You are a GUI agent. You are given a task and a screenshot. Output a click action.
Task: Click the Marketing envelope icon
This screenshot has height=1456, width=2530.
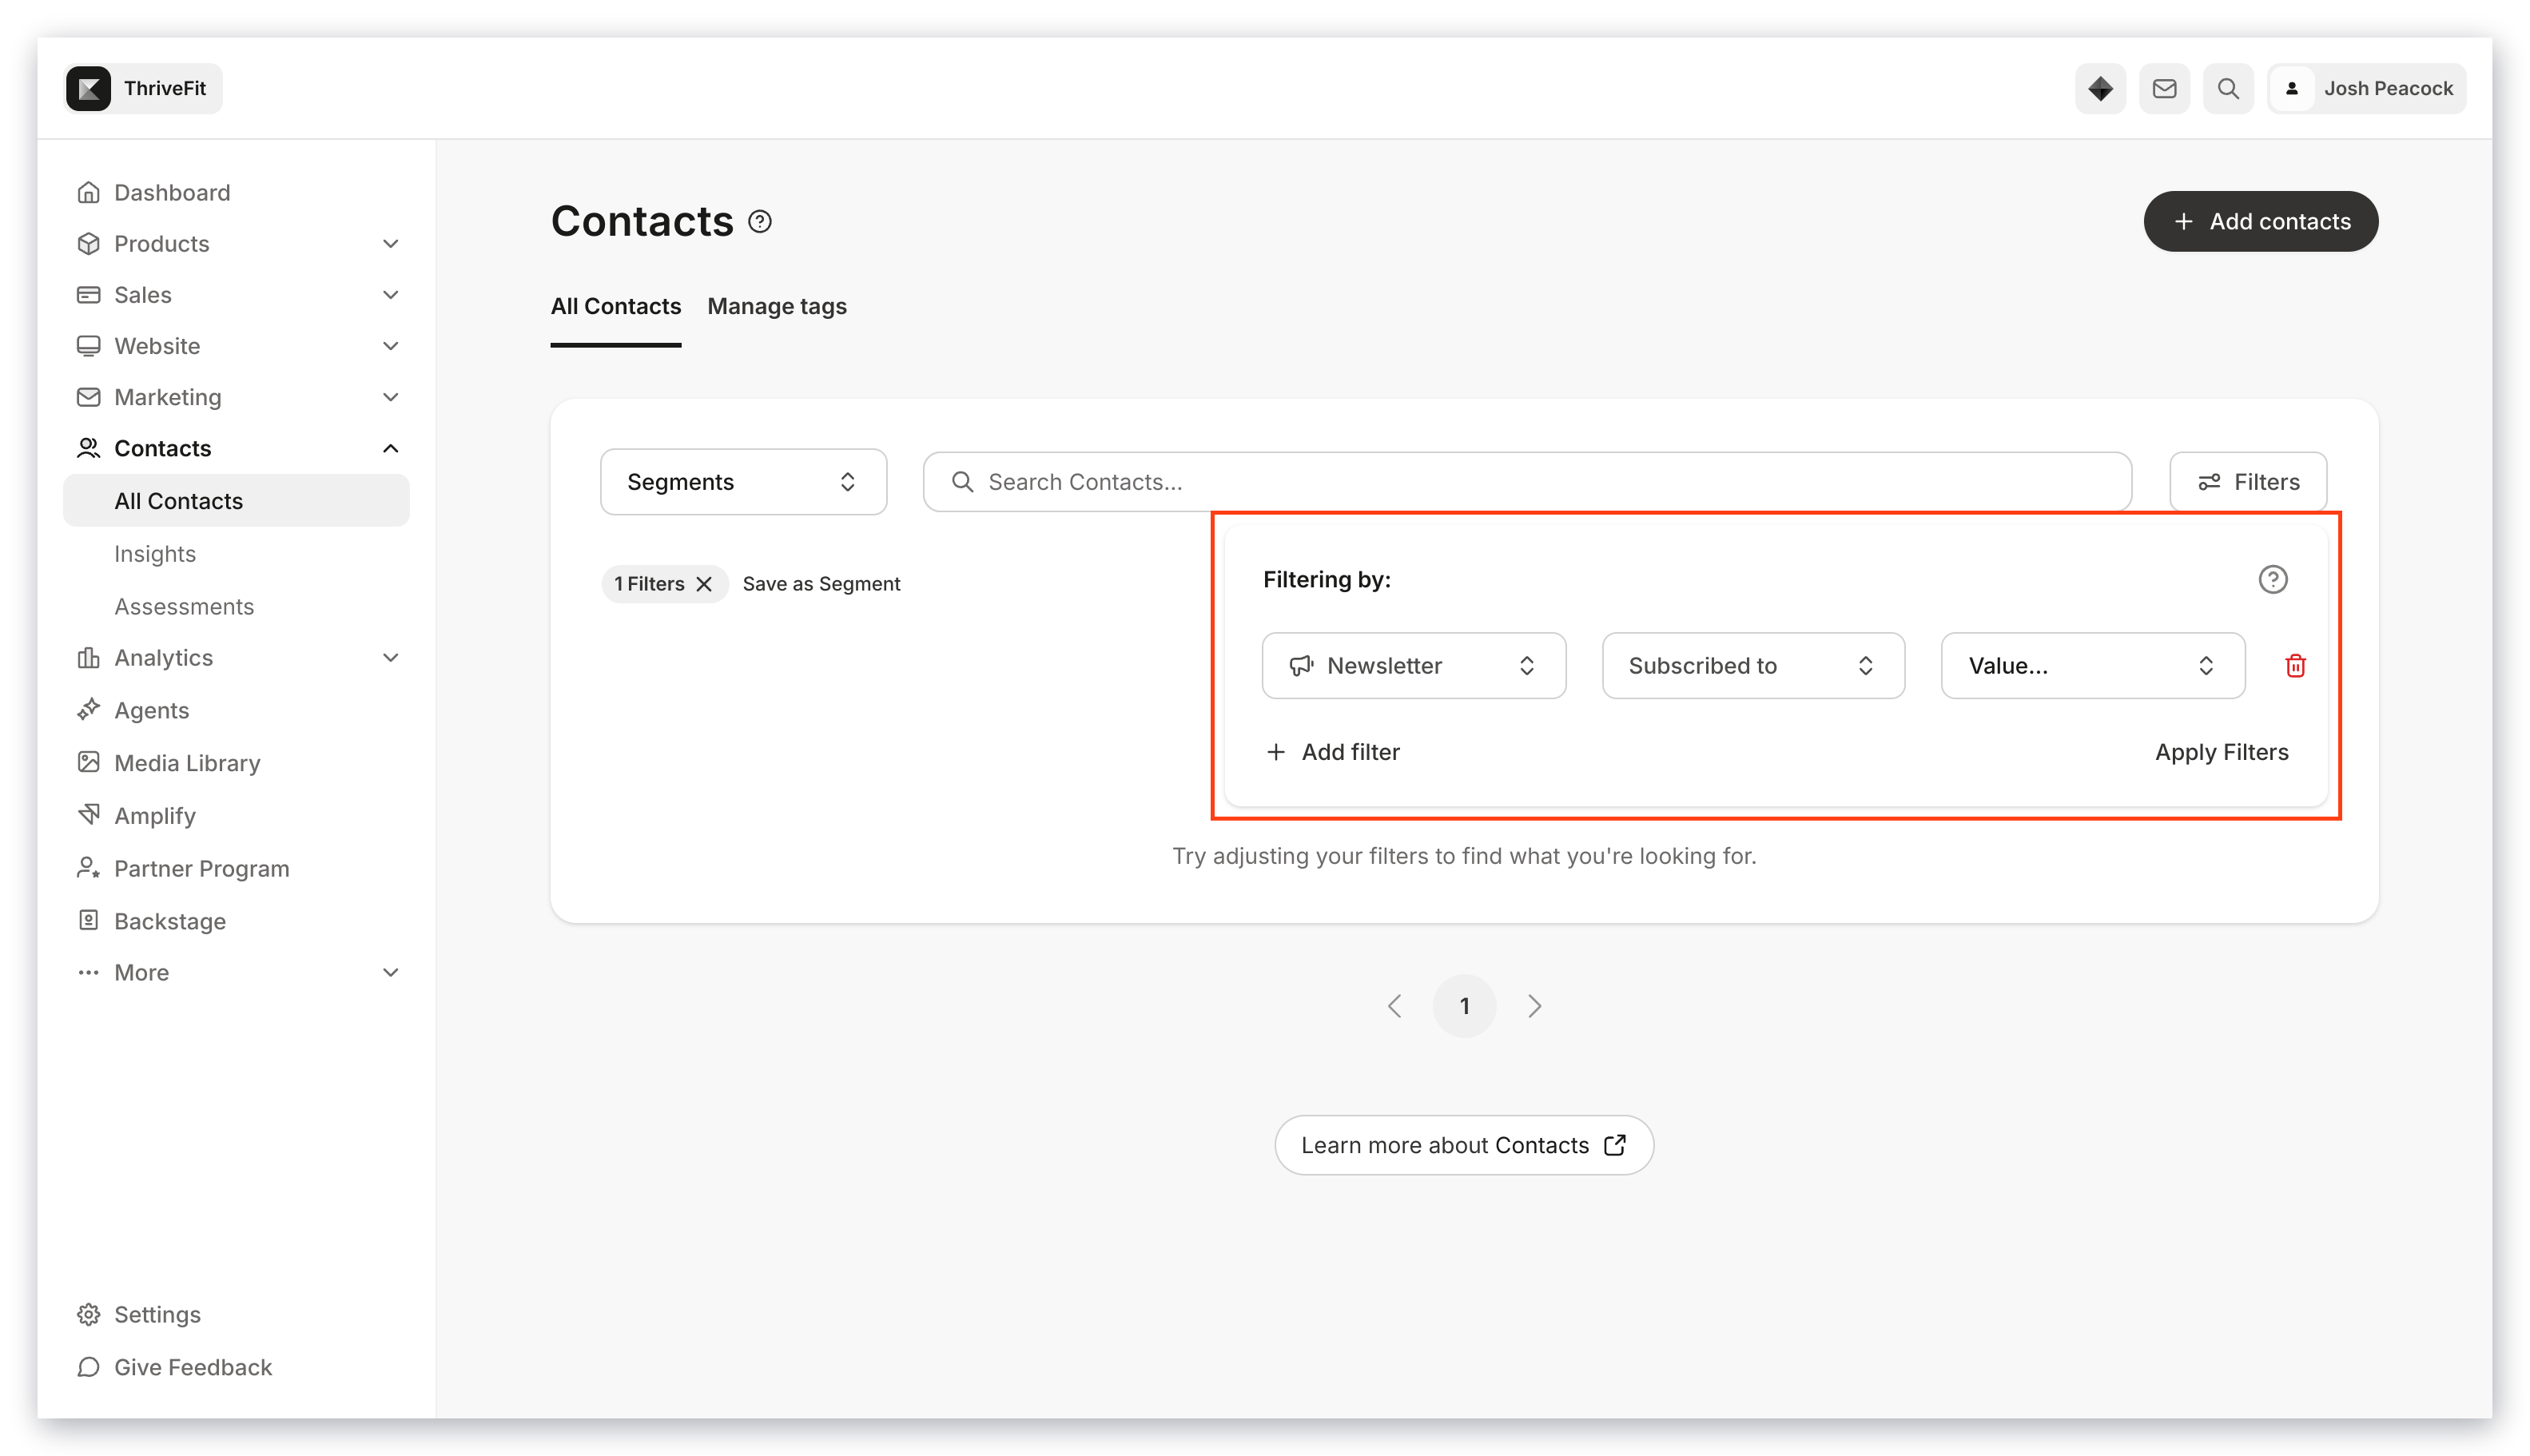[88, 396]
